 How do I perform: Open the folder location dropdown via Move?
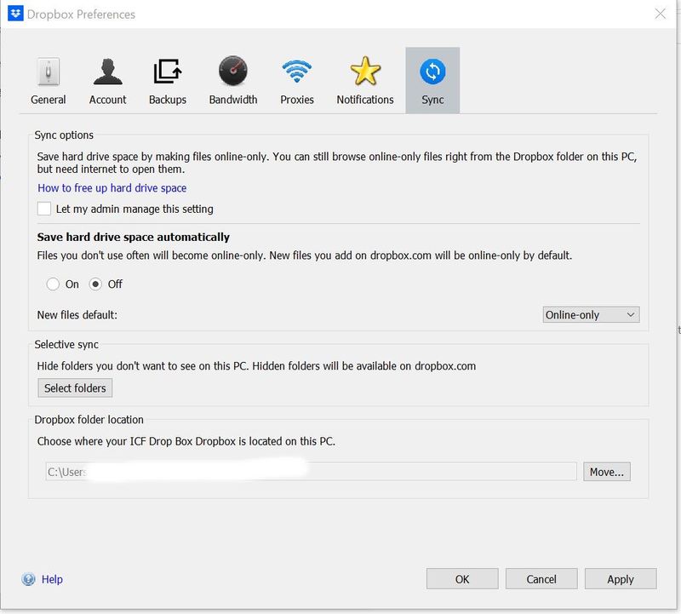[607, 472]
